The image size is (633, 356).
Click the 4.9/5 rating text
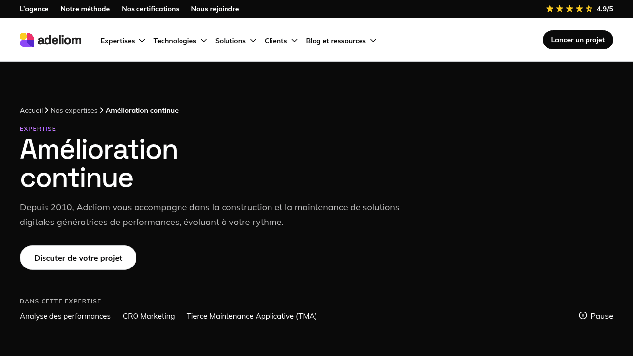pyautogui.click(x=605, y=9)
